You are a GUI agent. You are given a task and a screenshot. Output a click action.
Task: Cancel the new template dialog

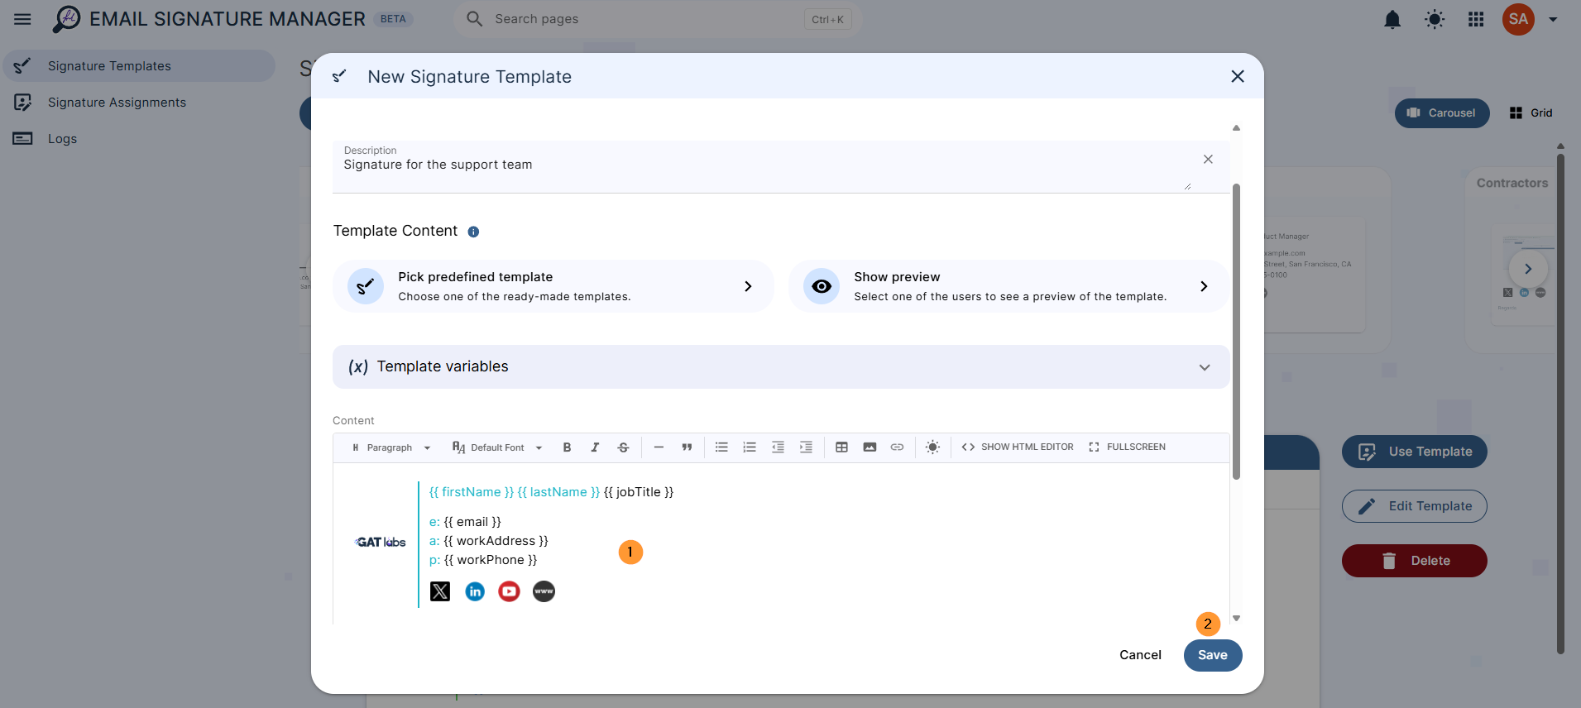click(x=1140, y=655)
